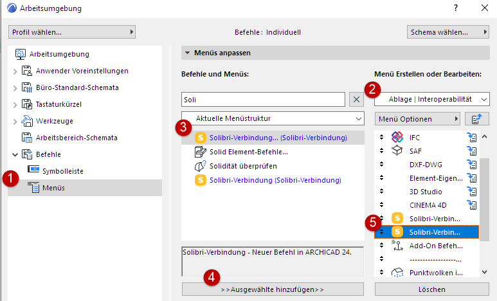The image size is (497, 301).
Task: Open the Aktuelle Menüstruktur dropdown
Action: point(273,119)
